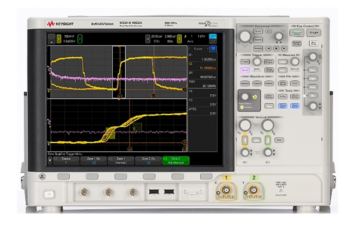Push the Serial decode key
The height and width of the screenshot is (231, 357).
click(x=313, y=70)
